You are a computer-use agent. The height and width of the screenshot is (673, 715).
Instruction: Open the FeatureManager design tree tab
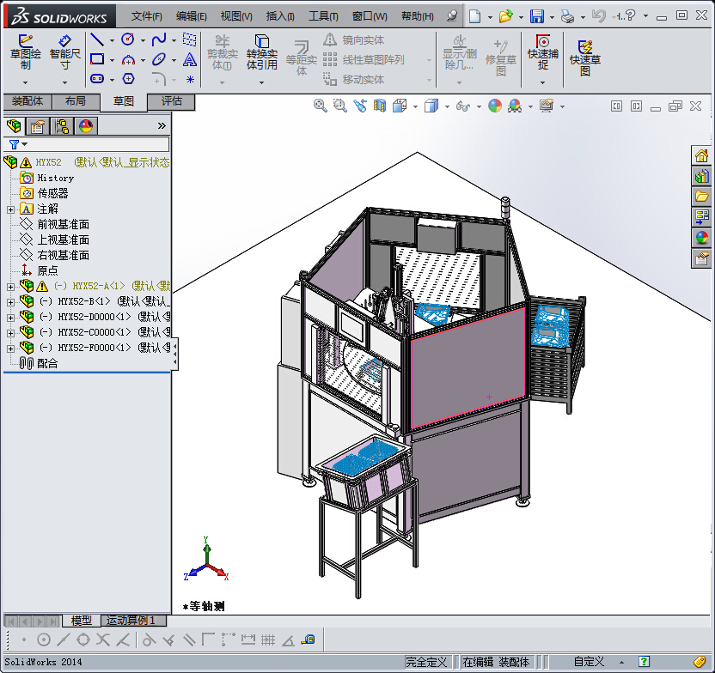14,126
